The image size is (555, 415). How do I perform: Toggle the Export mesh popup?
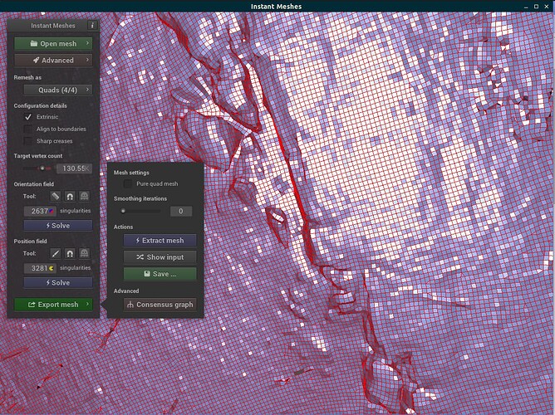pos(53,305)
